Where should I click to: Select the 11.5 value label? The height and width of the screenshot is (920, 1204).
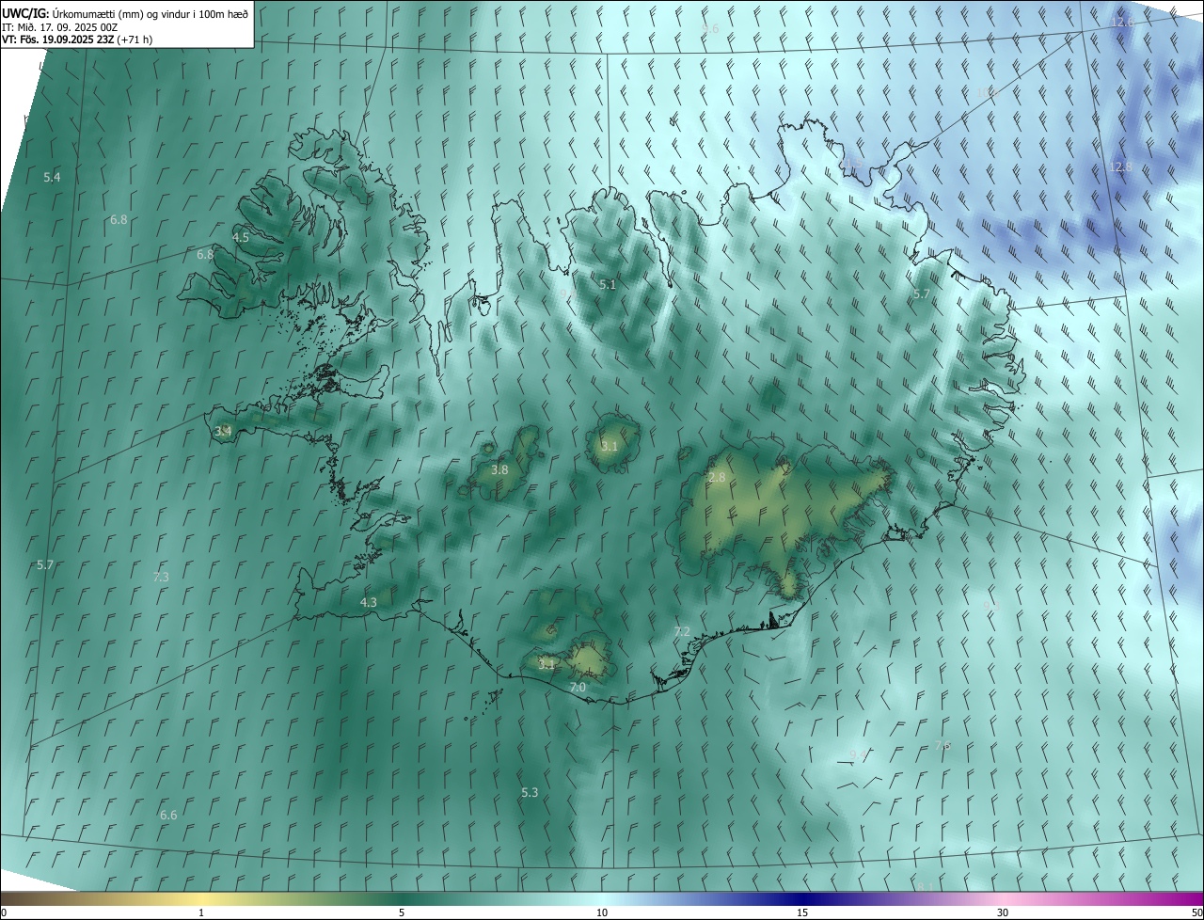pyautogui.click(x=851, y=164)
